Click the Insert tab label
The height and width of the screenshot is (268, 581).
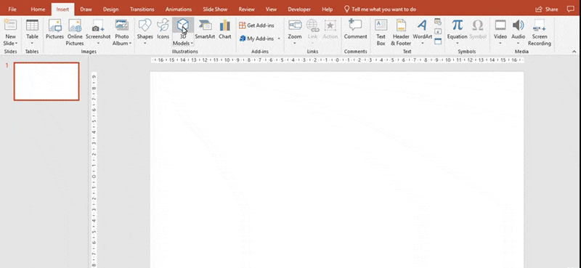point(62,9)
